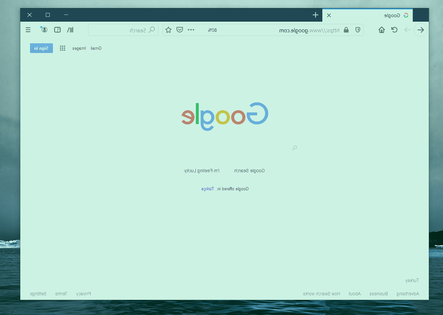Open a new tab with plus button
The width and height of the screenshot is (443, 315).
316,15
